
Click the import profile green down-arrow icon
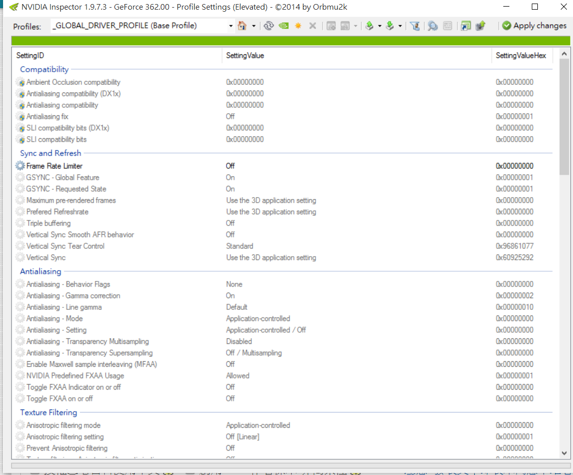point(390,25)
